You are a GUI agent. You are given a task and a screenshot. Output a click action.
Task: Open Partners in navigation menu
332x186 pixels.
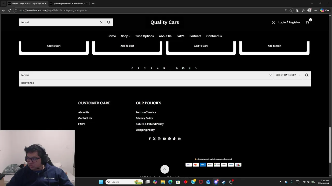point(195,36)
